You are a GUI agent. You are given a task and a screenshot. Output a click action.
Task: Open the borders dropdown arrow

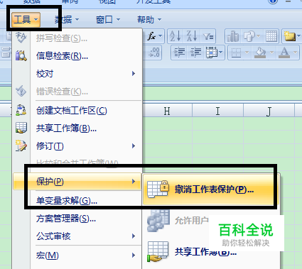click(x=247, y=53)
